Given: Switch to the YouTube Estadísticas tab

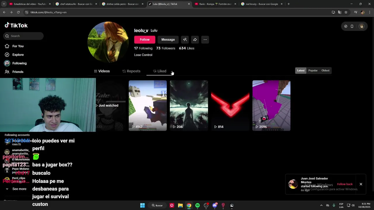Looking at the screenshot, I should (x=29, y=4).
